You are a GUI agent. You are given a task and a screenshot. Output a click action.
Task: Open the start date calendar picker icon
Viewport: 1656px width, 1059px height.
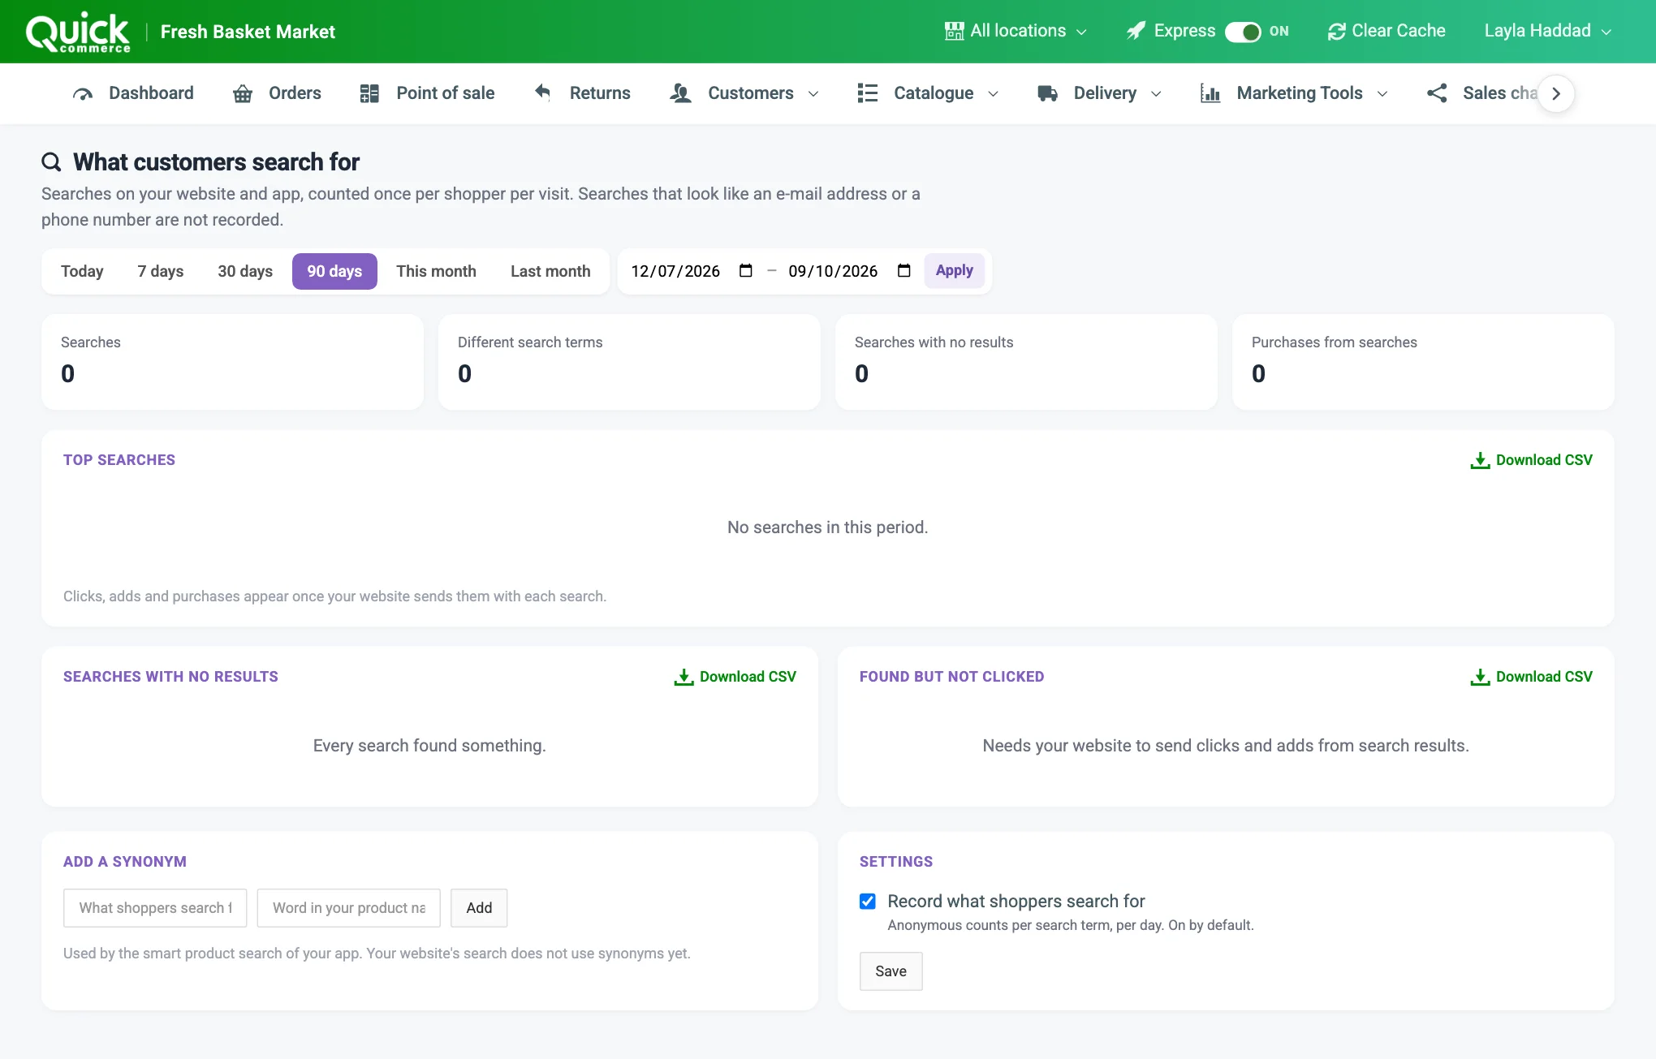pyautogui.click(x=746, y=270)
